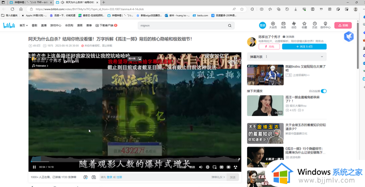Screen dimensions: 365x187
Task: Enter fullscreen mode at the player's end
Action: (x=236, y=167)
